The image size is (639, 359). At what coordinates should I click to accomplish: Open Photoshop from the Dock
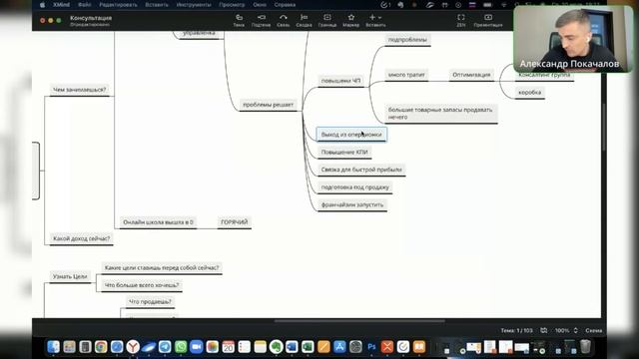(x=371, y=347)
